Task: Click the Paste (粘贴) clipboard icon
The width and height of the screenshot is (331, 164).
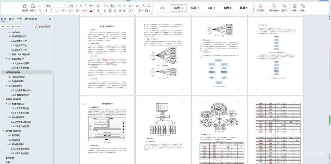Action: [x=32, y=6]
